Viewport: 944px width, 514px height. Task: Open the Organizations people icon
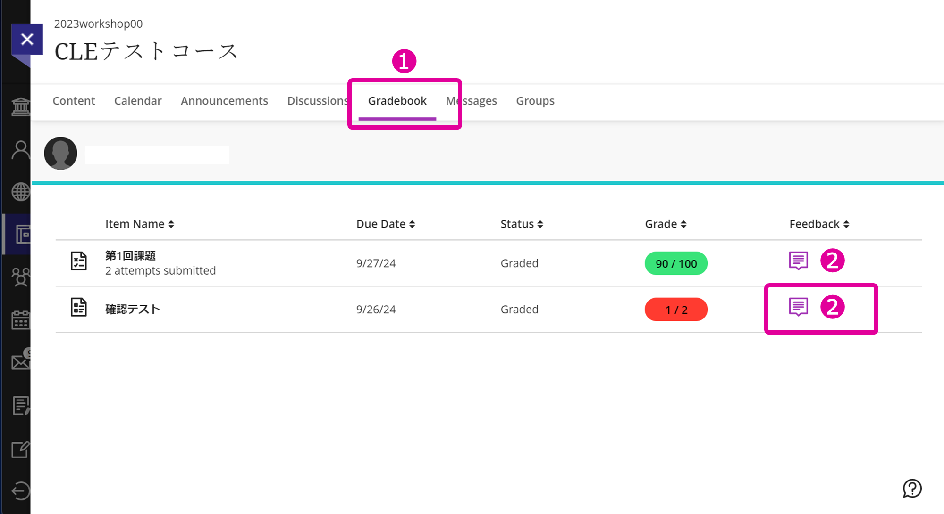click(20, 277)
